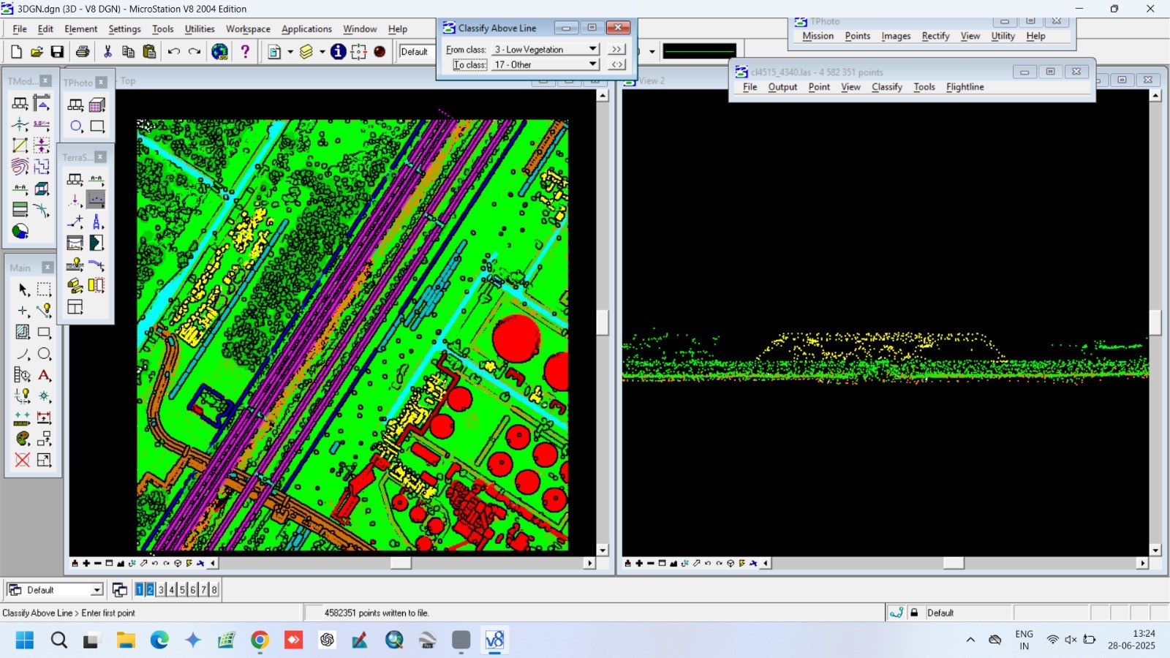Click the Undo arrow on the main toolbar
1170x658 pixels.
pos(174,51)
